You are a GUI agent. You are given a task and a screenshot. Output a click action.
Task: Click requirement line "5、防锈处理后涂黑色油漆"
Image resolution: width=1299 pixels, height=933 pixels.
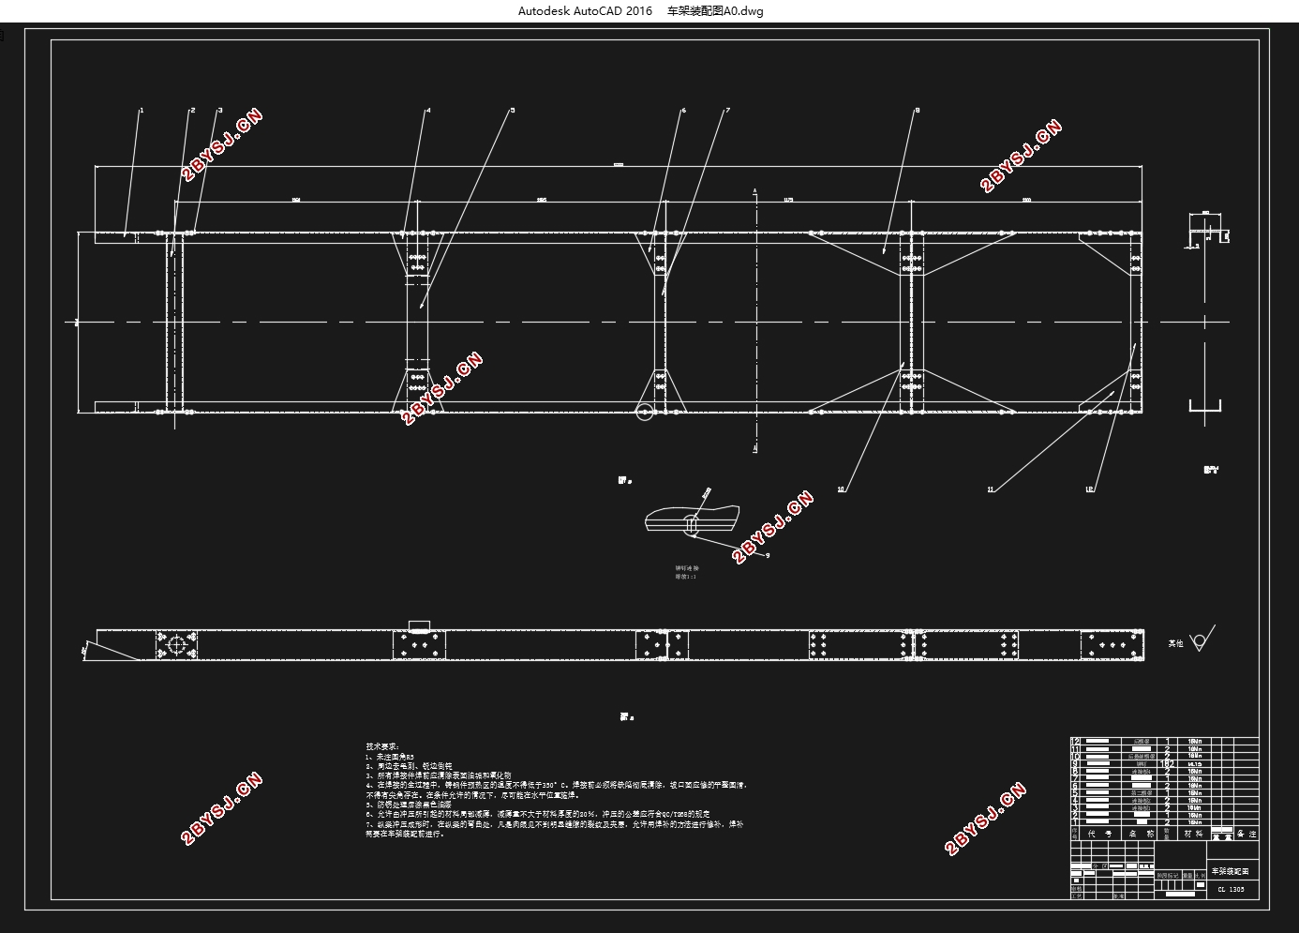[409, 805]
